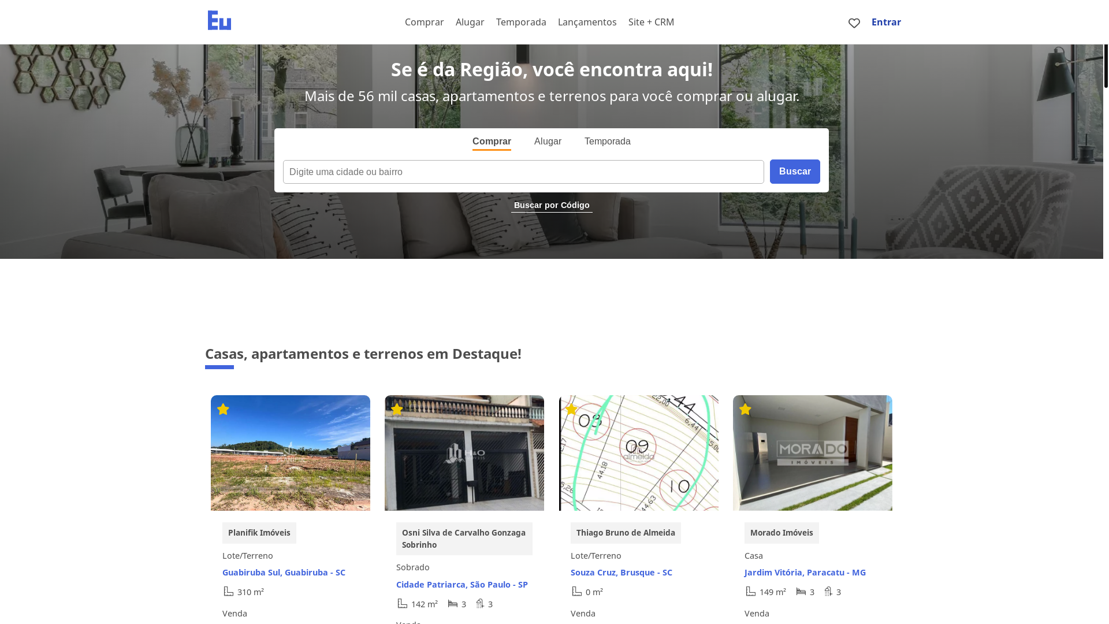Click Planifik Imóveis agency tag
Image resolution: width=1109 pixels, height=624 pixels.
259,533
